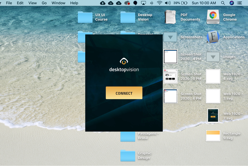Image resolution: width=248 pixels, height=166 pixels.
Task: Open the AirPlay display menu icon
Action: [143, 3]
